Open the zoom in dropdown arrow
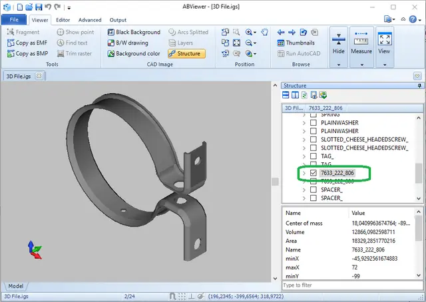Viewport: 426px width, 302px height. pyautogui.click(x=255, y=33)
